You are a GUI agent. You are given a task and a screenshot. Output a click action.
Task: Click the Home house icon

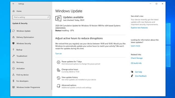pos(13,11)
